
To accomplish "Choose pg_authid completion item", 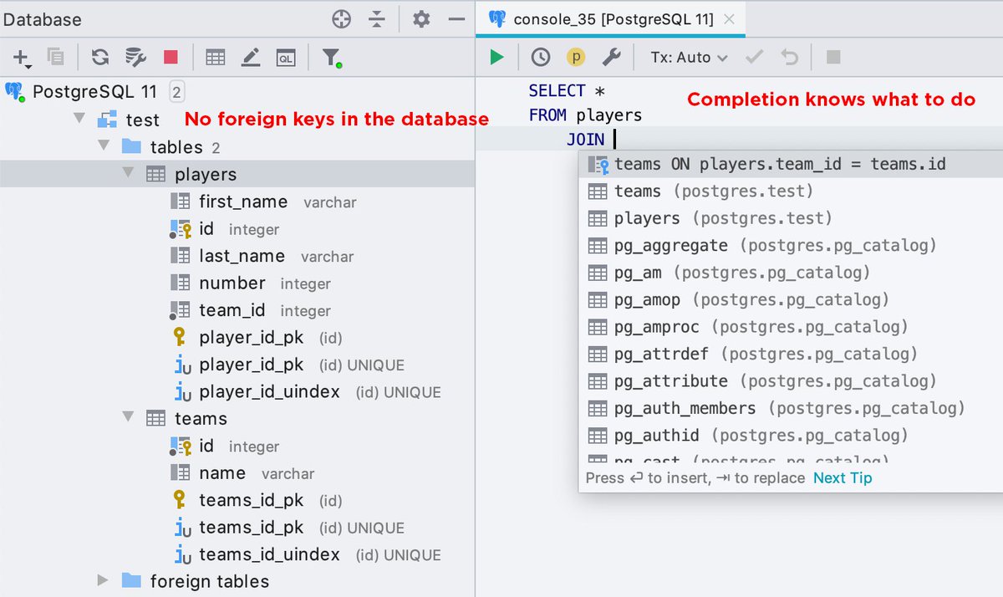I will tap(791, 435).
